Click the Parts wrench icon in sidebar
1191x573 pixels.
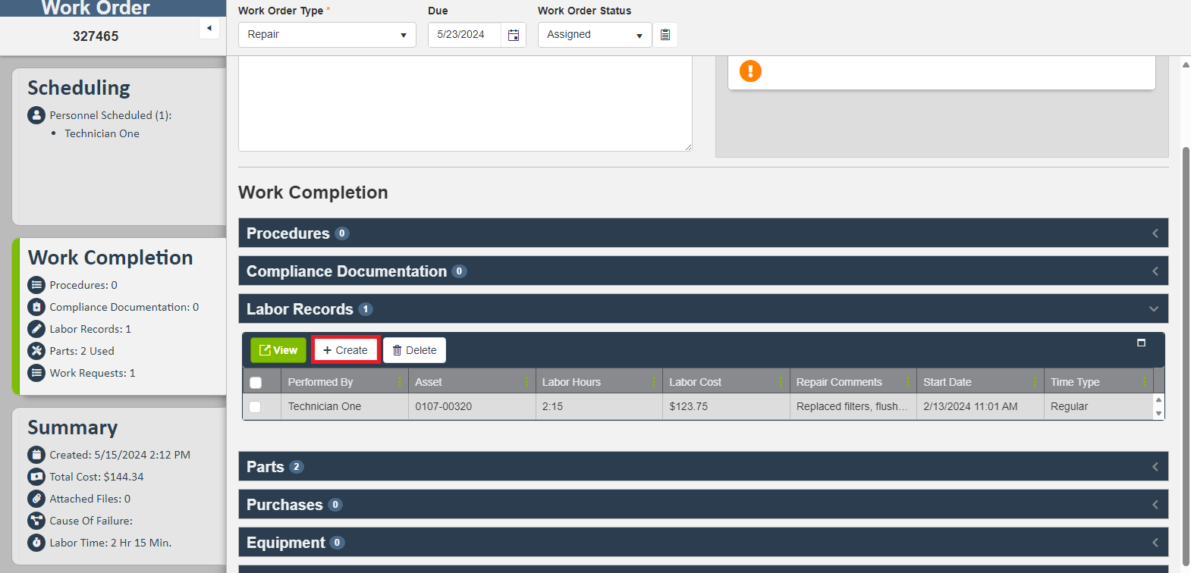coord(36,351)
